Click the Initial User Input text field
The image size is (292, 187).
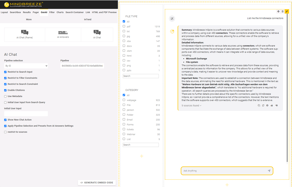click(26, 114)
